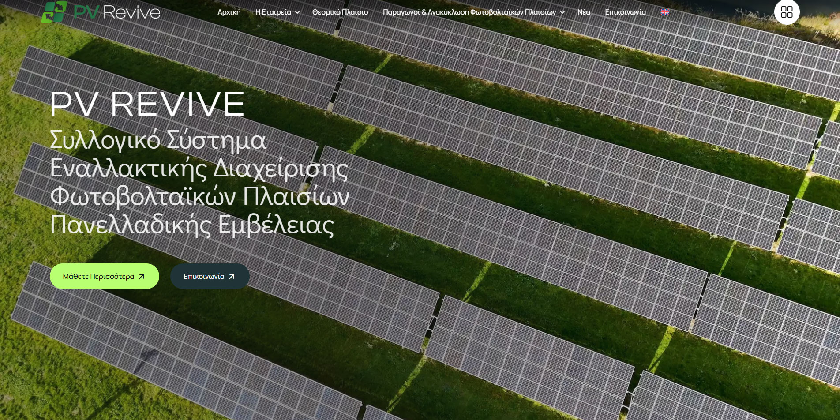Screen dimensions: 840x420
Task: Click the arrow icon in dark Επικοινωνία button
Action: [232, 277]
